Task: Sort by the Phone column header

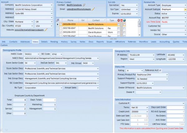Action: point(70,20)
